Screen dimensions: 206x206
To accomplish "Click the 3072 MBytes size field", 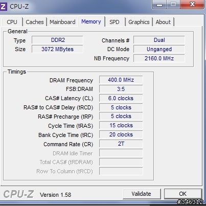I will [57, 49].
